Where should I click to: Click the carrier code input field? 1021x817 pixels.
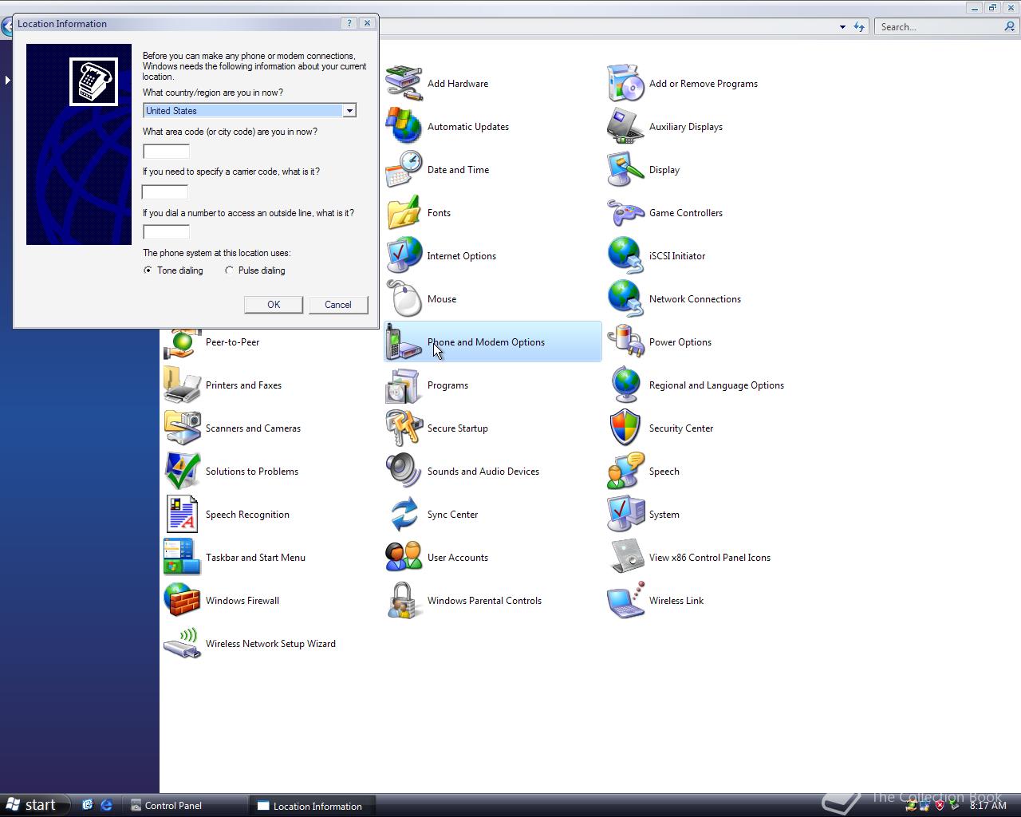pyautogui.click(x=165, y=191)
